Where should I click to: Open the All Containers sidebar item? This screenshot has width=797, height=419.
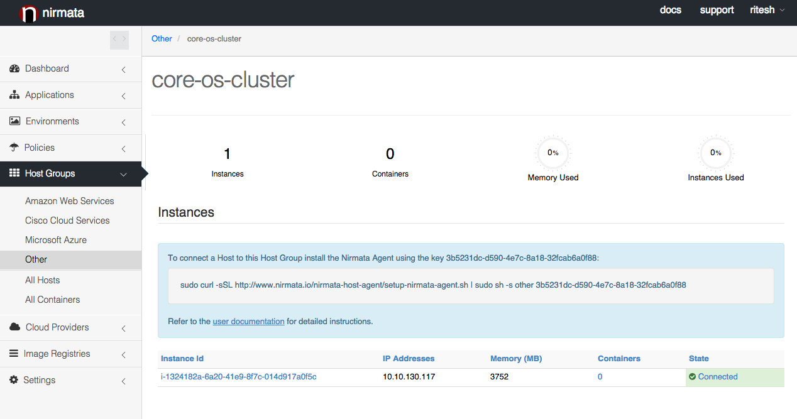coord(53,300)
